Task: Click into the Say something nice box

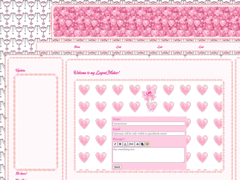Action: 148,155
